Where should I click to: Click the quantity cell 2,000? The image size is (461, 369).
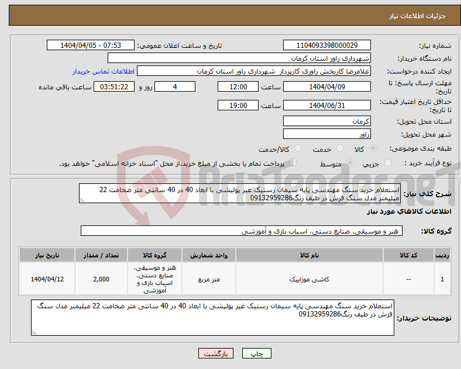[101, 279]
